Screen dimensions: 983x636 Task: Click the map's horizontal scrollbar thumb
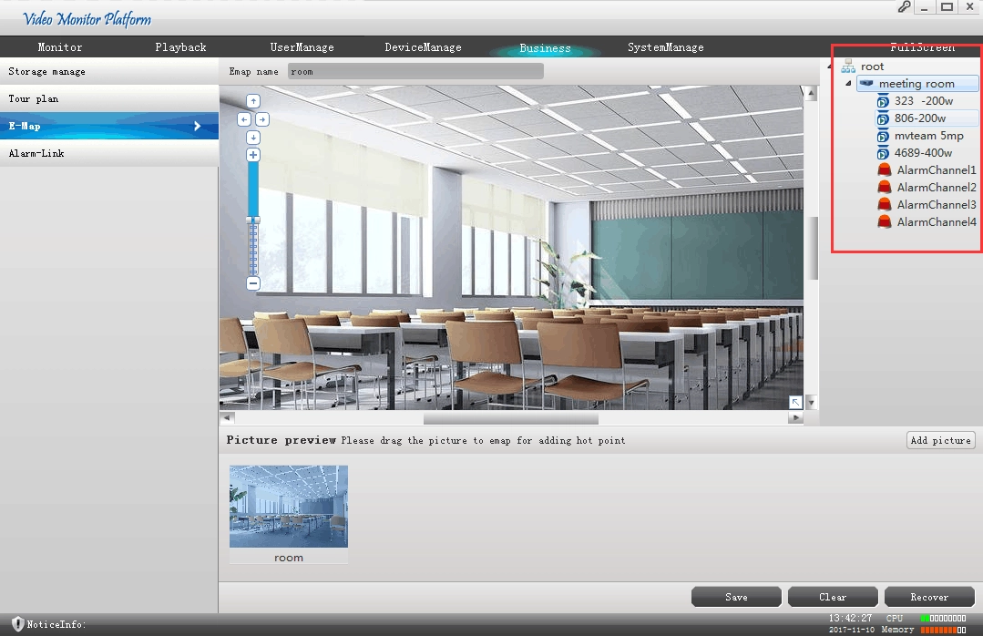point(511,417)
